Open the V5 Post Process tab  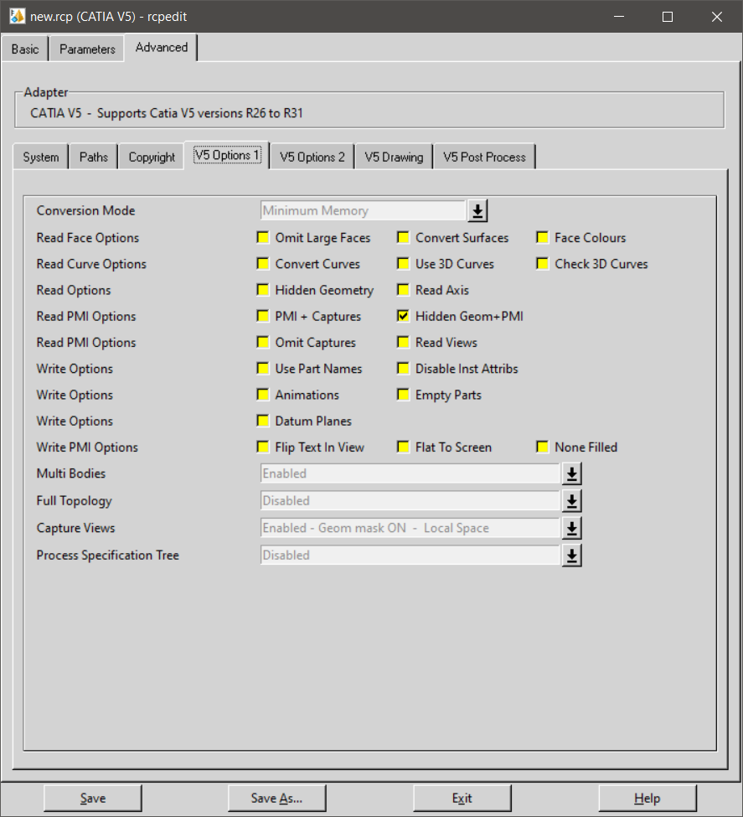tap(484, 157)
